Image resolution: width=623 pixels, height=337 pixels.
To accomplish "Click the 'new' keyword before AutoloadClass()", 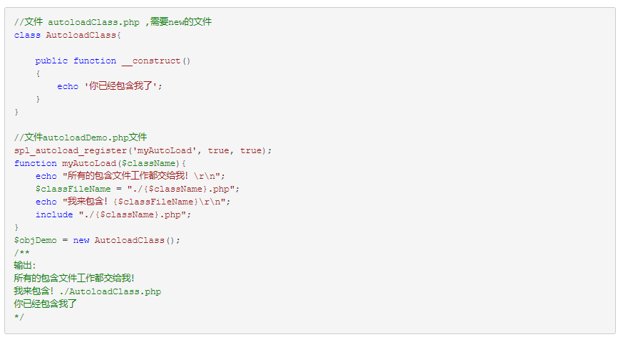I will [81, 241].
